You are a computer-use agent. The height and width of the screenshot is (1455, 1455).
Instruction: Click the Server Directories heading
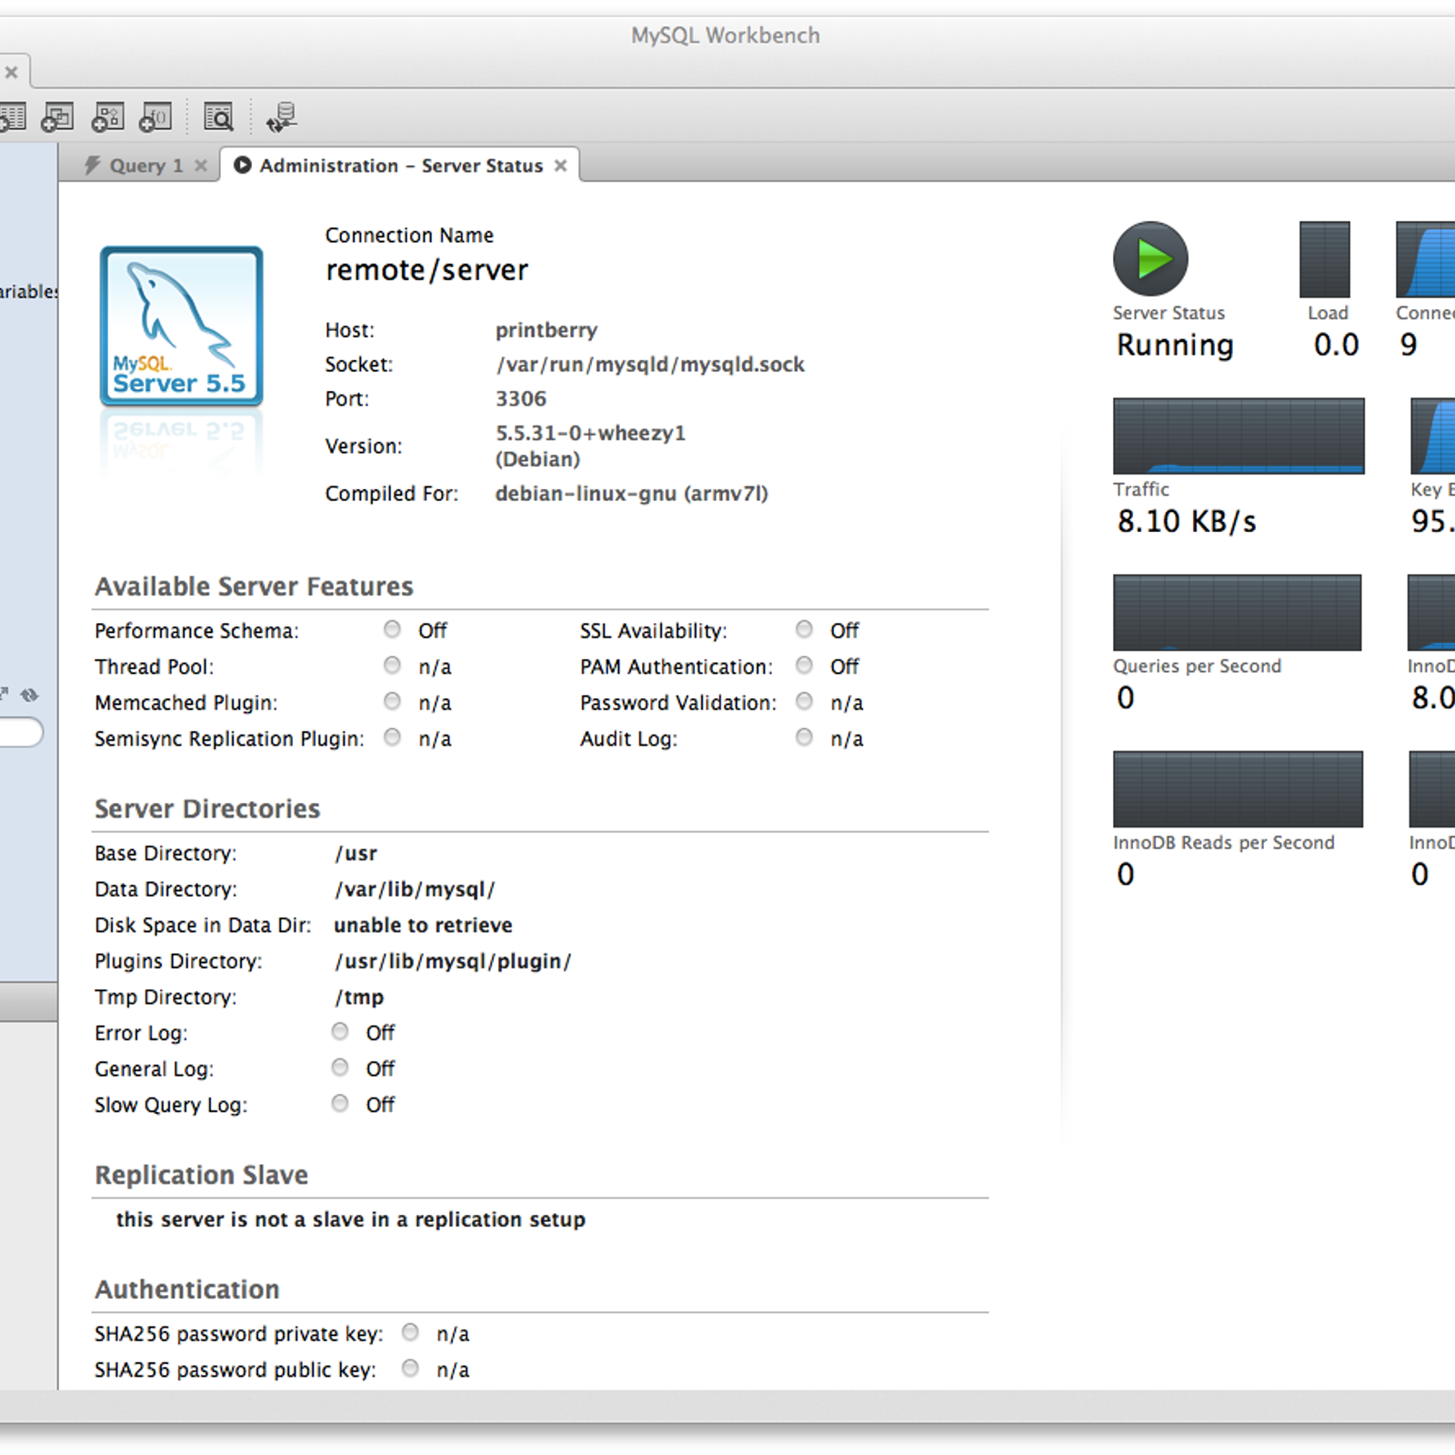[207, 808]
